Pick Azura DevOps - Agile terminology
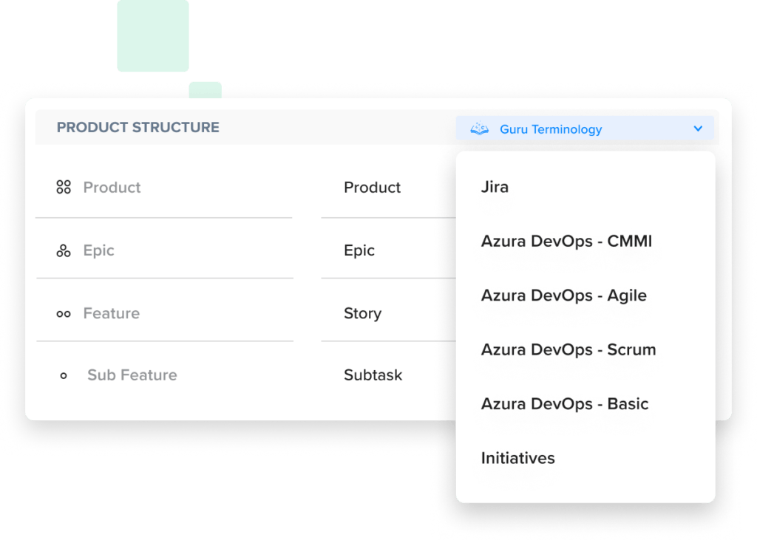757x540 pixels. point(563,295)
